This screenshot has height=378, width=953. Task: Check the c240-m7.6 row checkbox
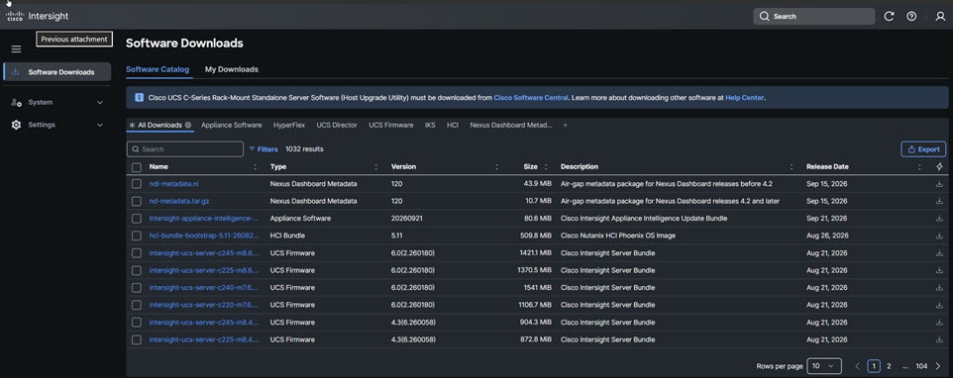136,288
